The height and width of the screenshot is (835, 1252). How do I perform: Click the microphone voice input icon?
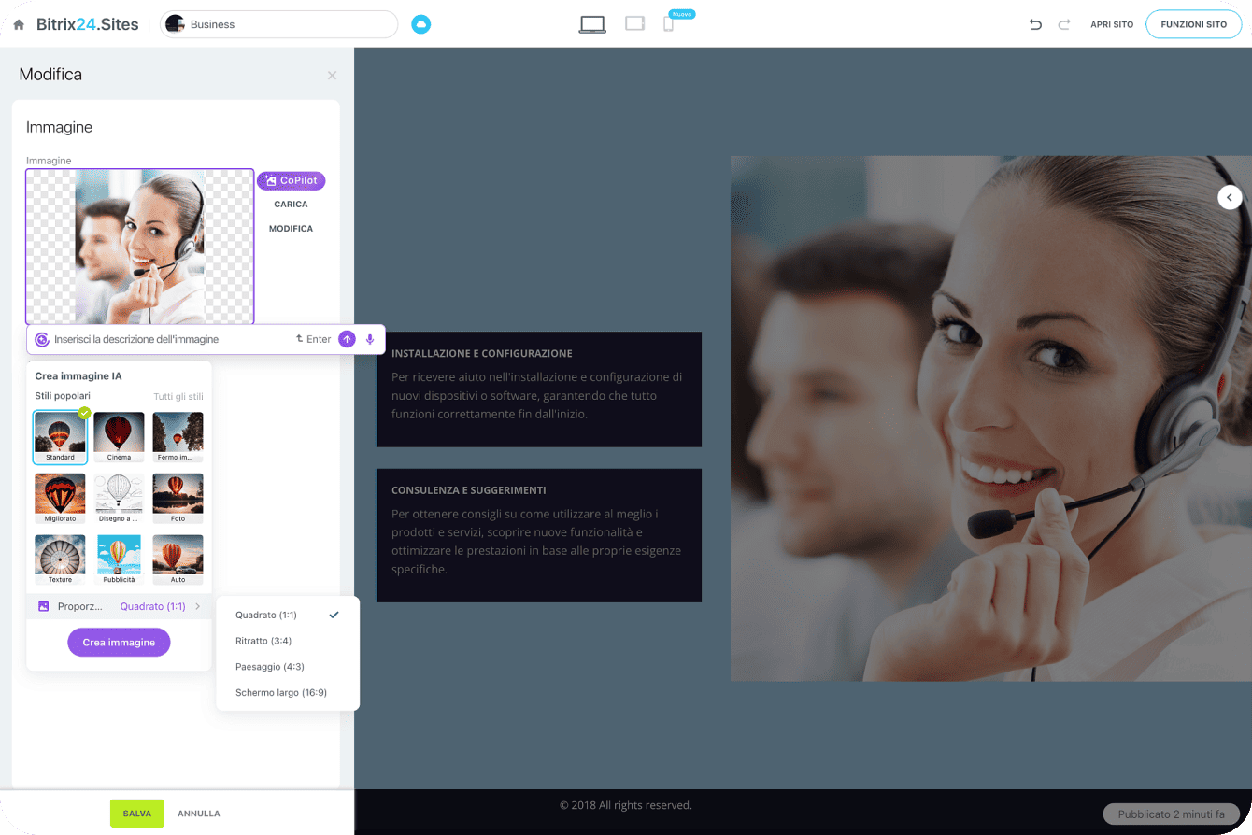tap(370, 339)
